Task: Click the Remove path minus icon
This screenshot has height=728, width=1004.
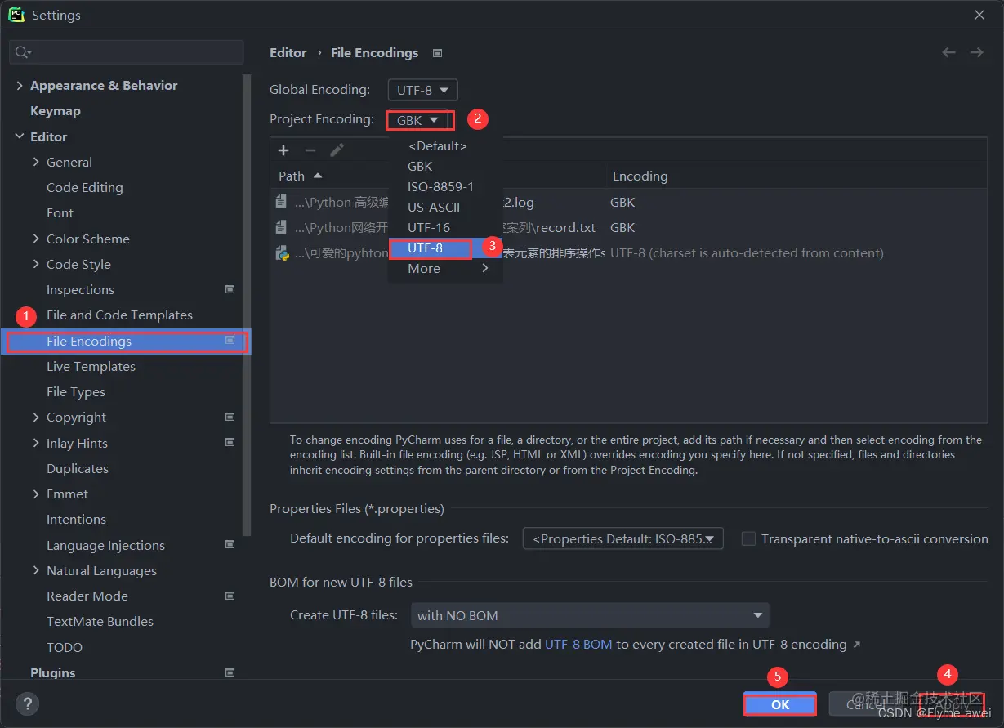Action: click(x=310, y=150)
